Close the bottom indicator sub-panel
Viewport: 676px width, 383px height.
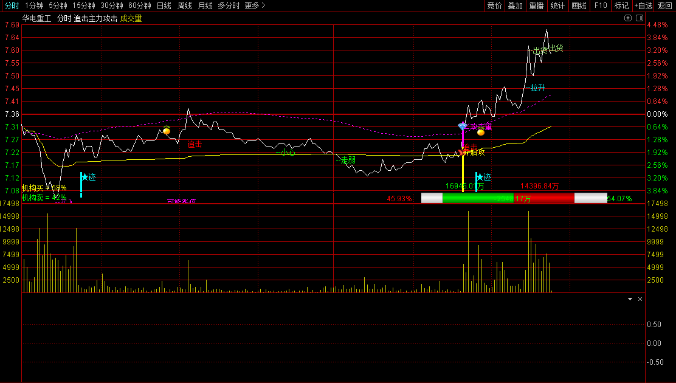pos(640,299)
